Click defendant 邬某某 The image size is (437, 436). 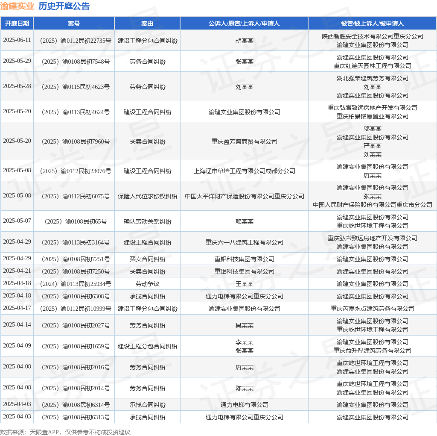click(372, 129)
